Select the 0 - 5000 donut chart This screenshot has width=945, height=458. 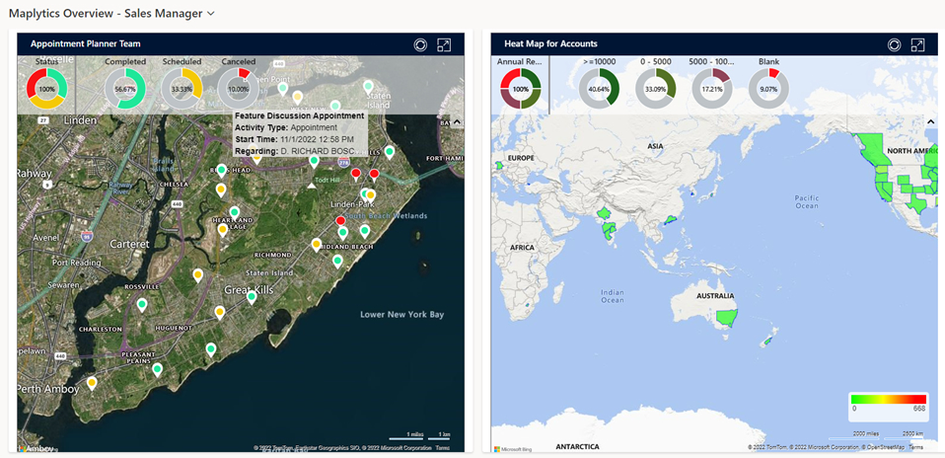656,88
